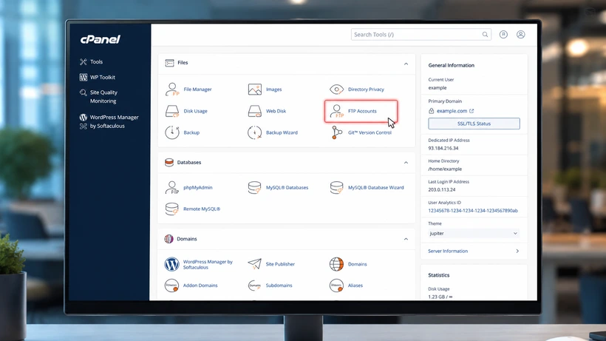
Task: Click the dedicated IP 93.184.216.34
Action: click(443, 148)
